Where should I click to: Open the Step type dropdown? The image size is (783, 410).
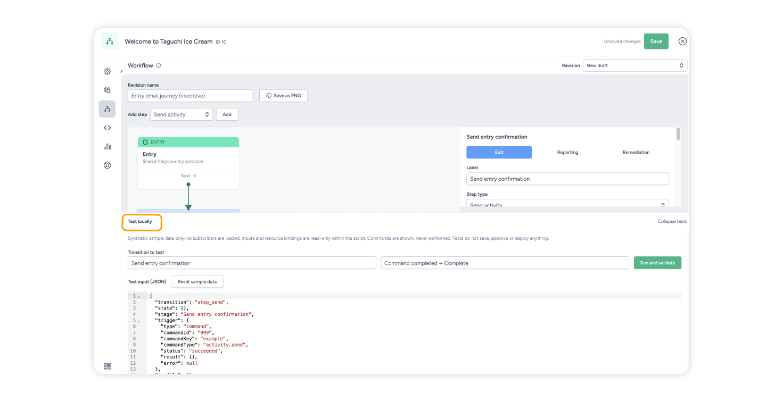click(x=567, y=203)
